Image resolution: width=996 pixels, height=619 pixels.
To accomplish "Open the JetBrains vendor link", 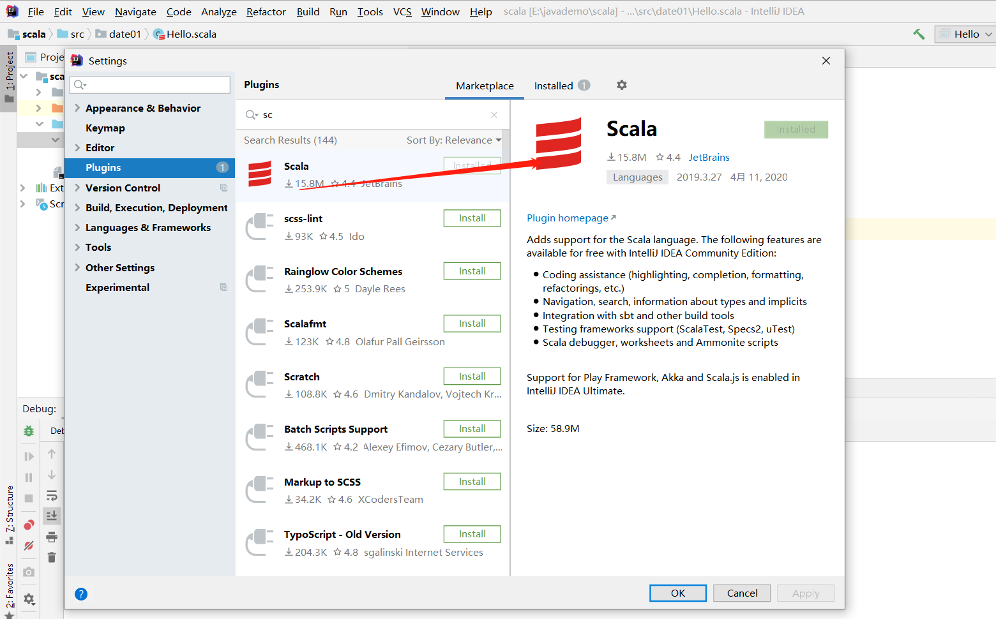I will pyautogui.click(x=709, y=157).
